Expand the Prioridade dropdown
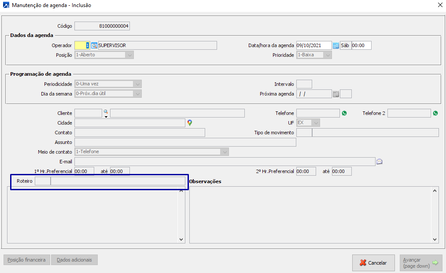The height and width of the screenshot is (273, 446). (x=328, y=55)
